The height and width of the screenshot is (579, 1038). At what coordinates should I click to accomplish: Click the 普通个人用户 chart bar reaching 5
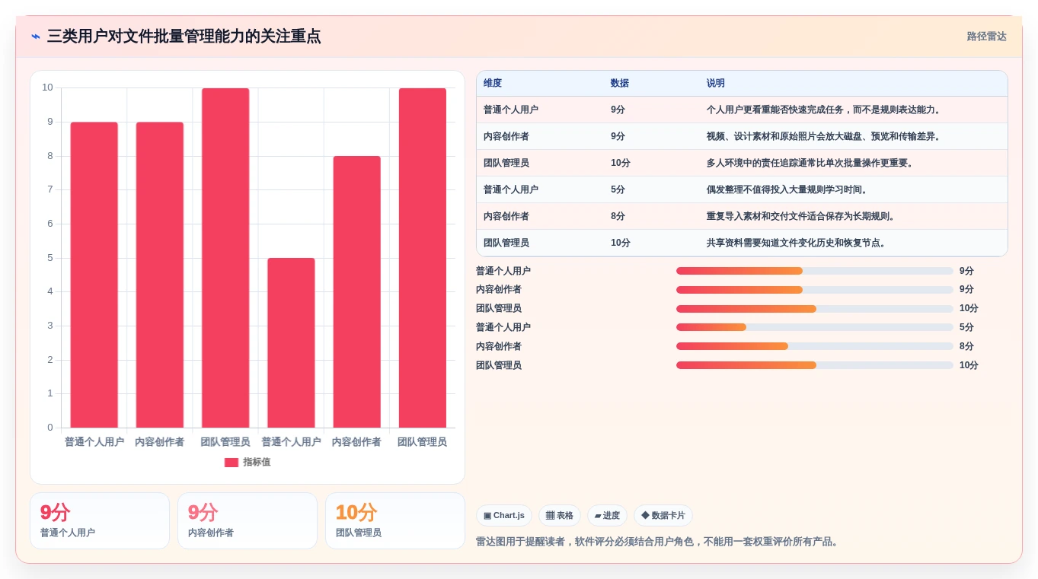291,342
